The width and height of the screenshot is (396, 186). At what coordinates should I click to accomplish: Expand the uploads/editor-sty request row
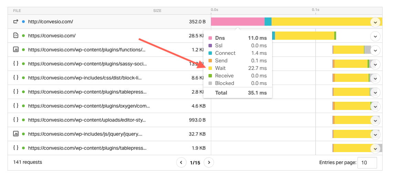tap(375, 121)
